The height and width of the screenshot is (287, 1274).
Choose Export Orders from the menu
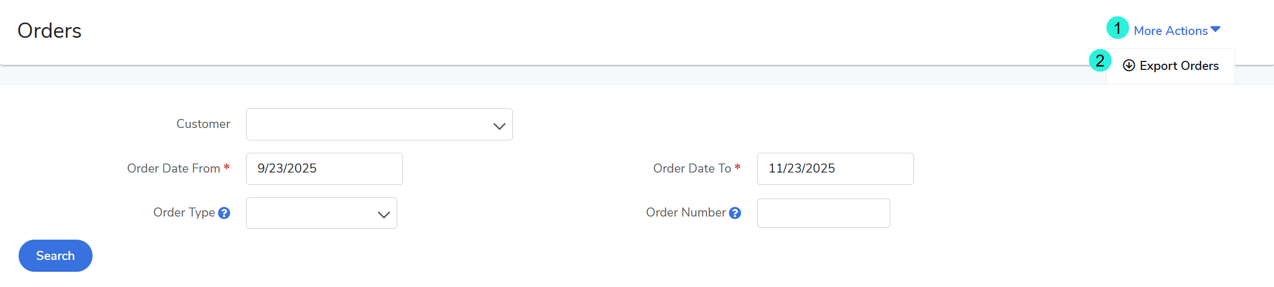(1179, 66)
